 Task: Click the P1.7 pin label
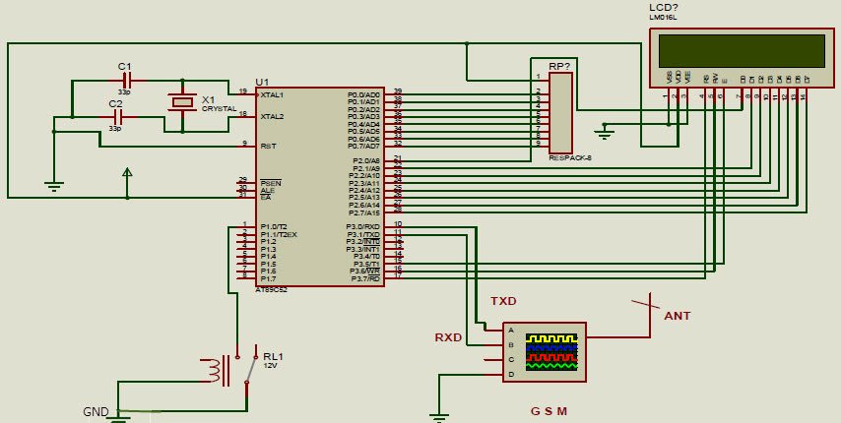pos(268,279)
